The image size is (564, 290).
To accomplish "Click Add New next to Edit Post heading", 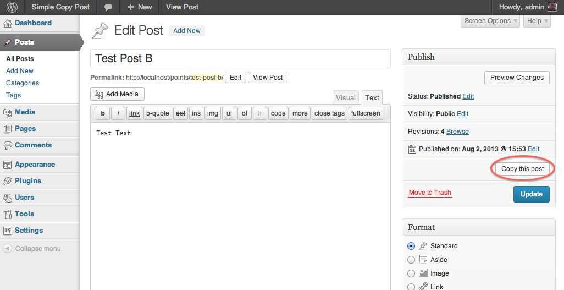I will pos(187,31).
